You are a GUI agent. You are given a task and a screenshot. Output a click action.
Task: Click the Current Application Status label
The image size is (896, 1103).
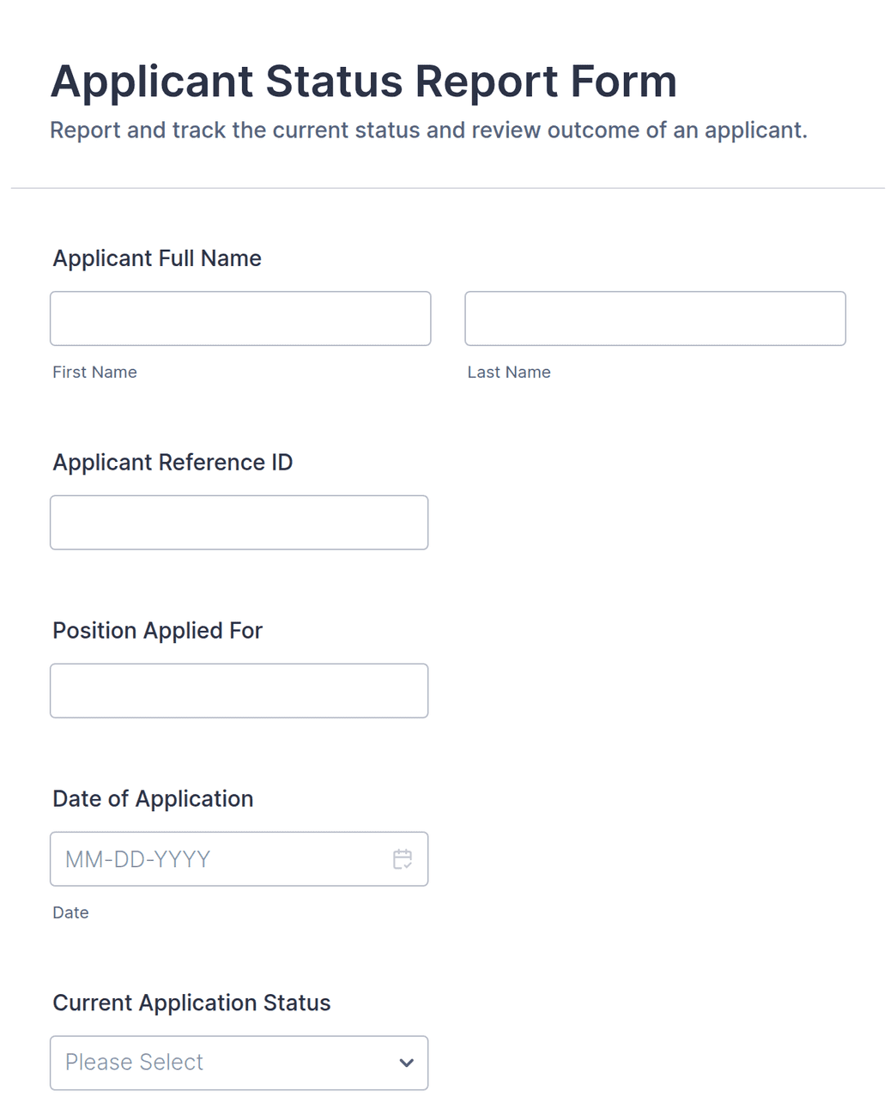191,1003
